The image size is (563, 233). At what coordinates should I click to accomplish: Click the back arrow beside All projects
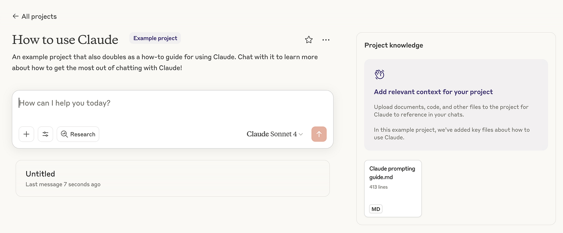tap(16, 16)
